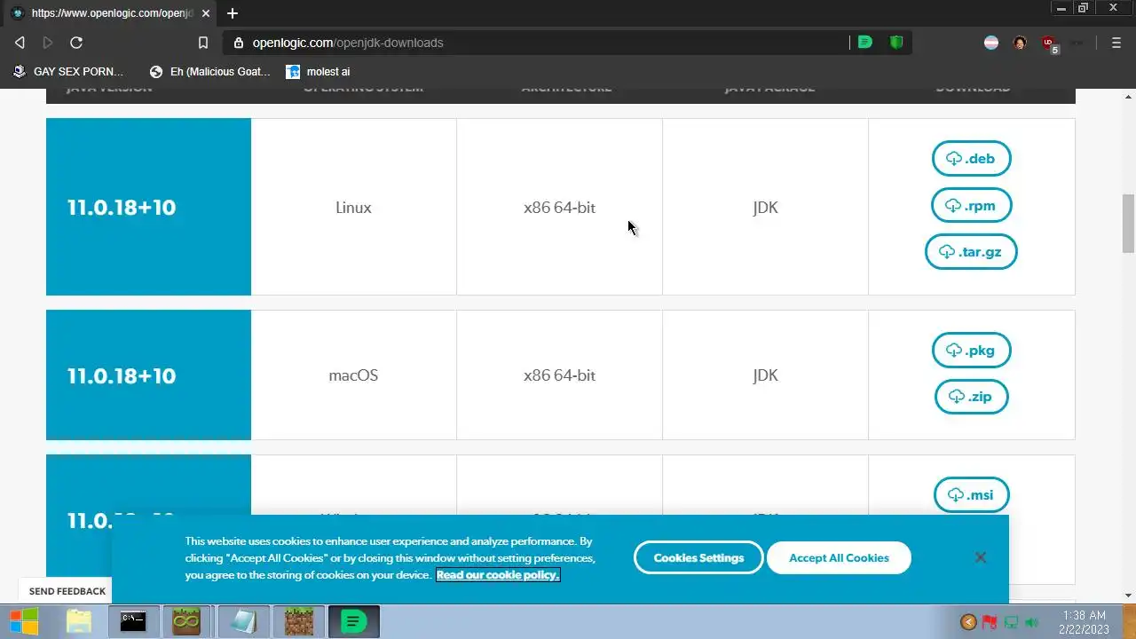Go back with the browser back arrow
This screenshot has height=639, width=1136.
20,43
